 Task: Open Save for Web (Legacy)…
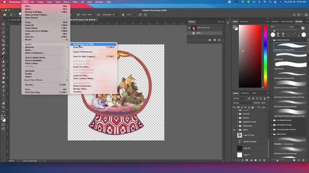pyautogui.click(x=93, y=57)
